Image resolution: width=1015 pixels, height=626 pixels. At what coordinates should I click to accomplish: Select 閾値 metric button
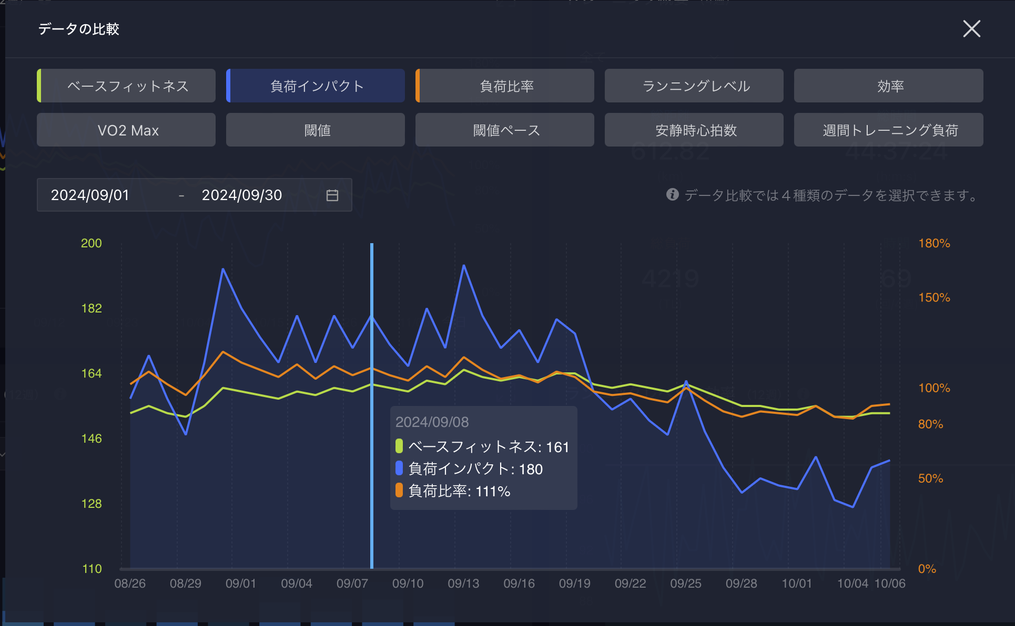coord(316,130)
